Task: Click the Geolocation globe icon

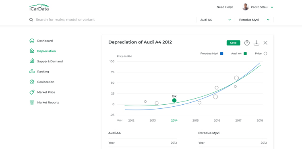Action: pyautogui.click(x=32, y=82)
